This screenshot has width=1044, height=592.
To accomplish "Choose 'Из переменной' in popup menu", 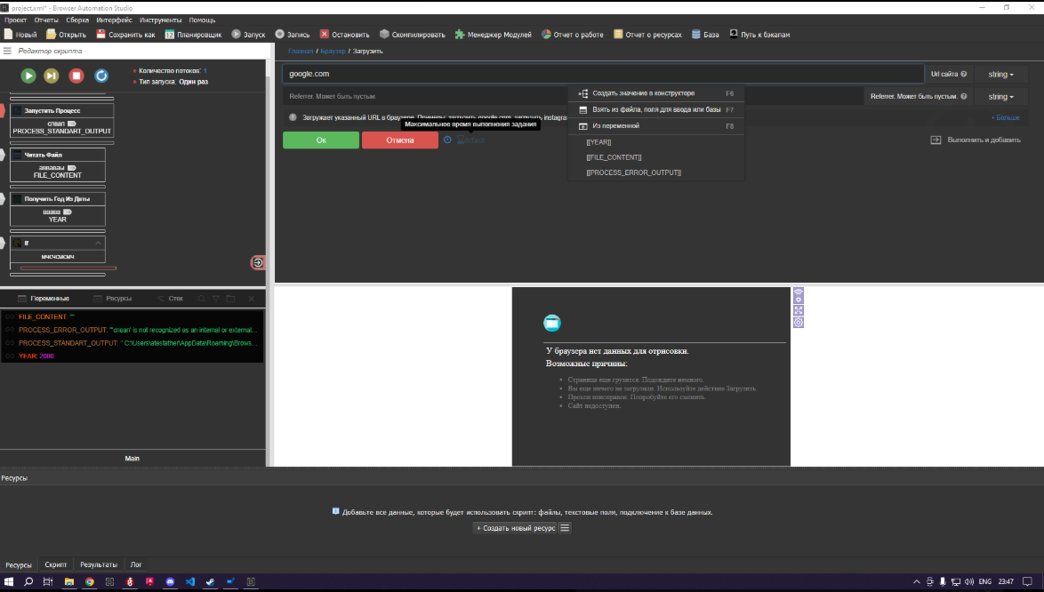I will (x=615, y=126).
